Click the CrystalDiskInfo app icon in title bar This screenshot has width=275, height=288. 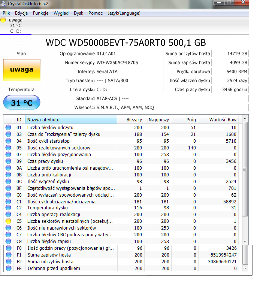(x=3, y=3)
